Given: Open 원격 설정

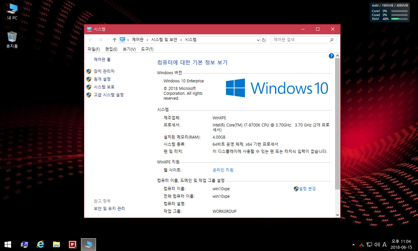Looking at the screenshot, I should [102, 79].
